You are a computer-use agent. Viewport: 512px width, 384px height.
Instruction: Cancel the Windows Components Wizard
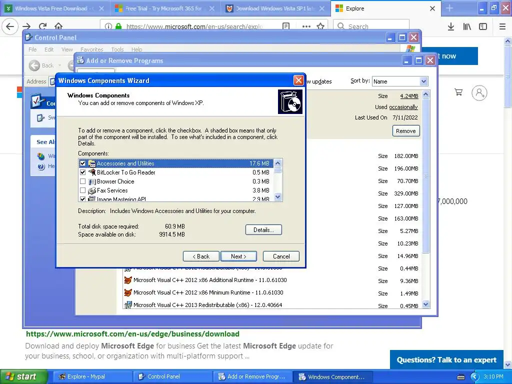pos(281,256)
